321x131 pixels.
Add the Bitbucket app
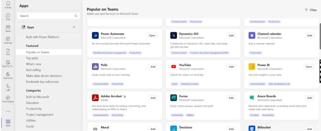pyautogui.click(x=309, y=129)
